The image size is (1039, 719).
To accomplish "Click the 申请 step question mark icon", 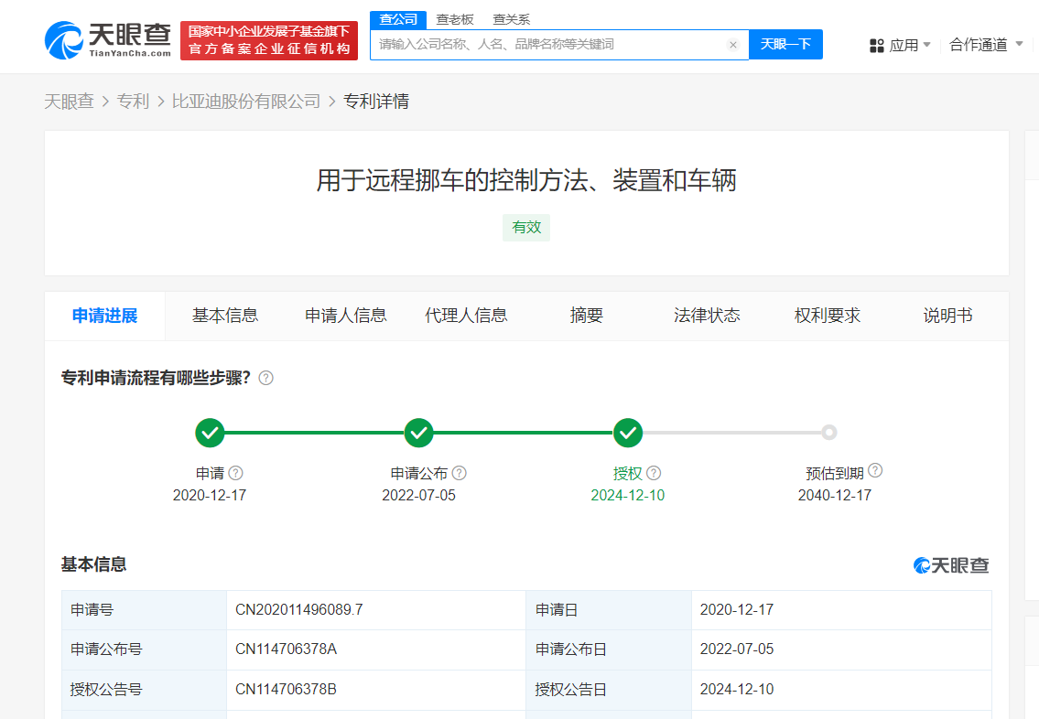I will point(235,473).
